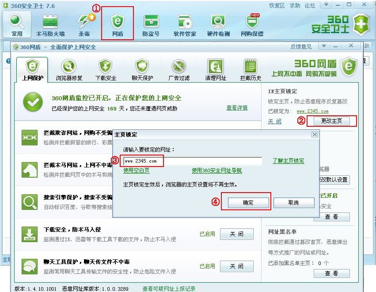This screenshot has width=376, height=292.
Task: Confirm the dialog with 确定
Action: point(248,203)
